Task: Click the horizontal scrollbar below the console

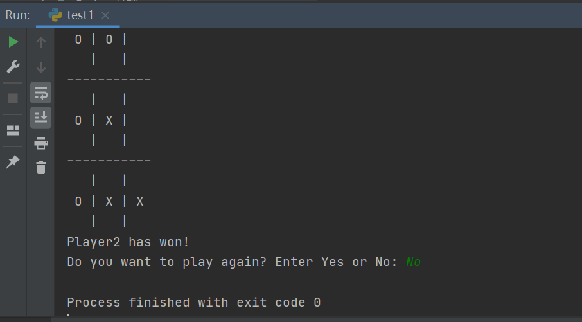Action: [x=317, y=319]
